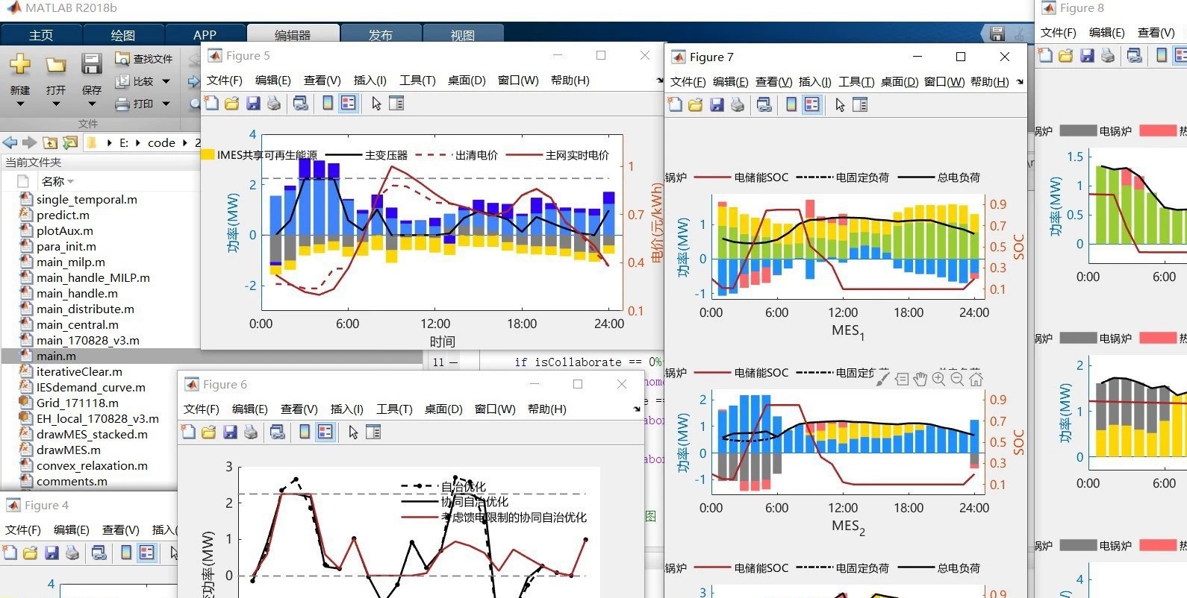Click zoom in magnifier on MES2 axes toolbar
Image resolution: width=1187 pixels, height=598 pixels.
click(938, 379)
